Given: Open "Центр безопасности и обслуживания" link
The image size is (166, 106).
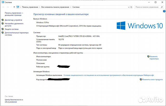Looking at the screenshot, I should (14, 101).
